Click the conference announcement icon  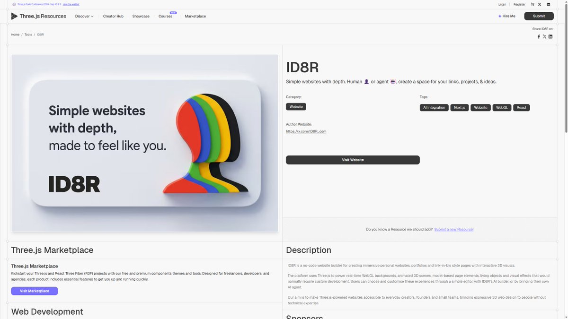14,4
